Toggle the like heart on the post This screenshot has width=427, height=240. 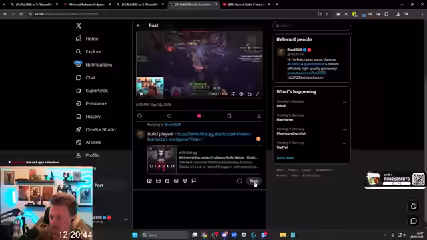point(199,116)
